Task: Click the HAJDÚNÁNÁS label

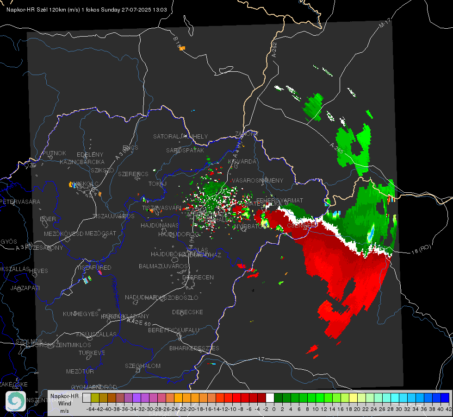Action: (160, 225)
